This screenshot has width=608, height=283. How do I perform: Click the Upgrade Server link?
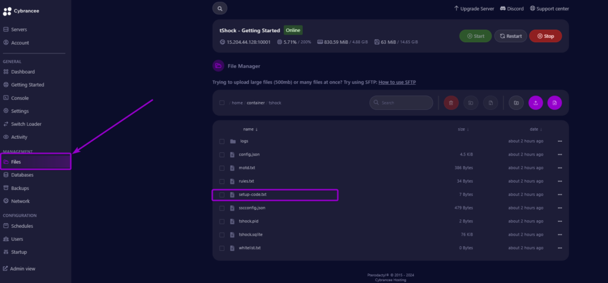[474, 8]
